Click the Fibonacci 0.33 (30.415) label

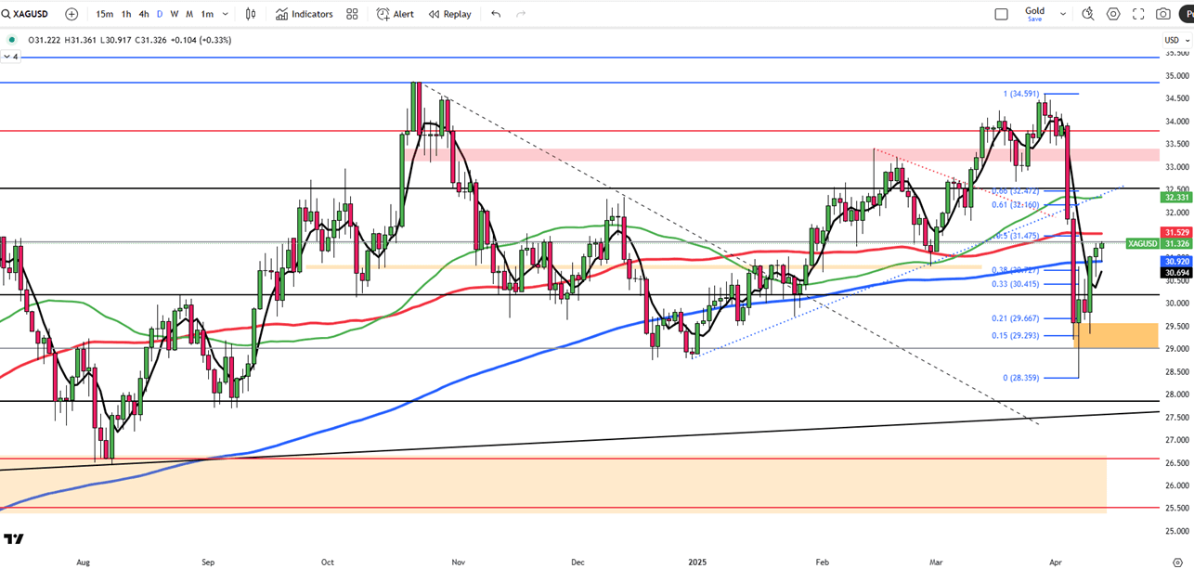1017,284
